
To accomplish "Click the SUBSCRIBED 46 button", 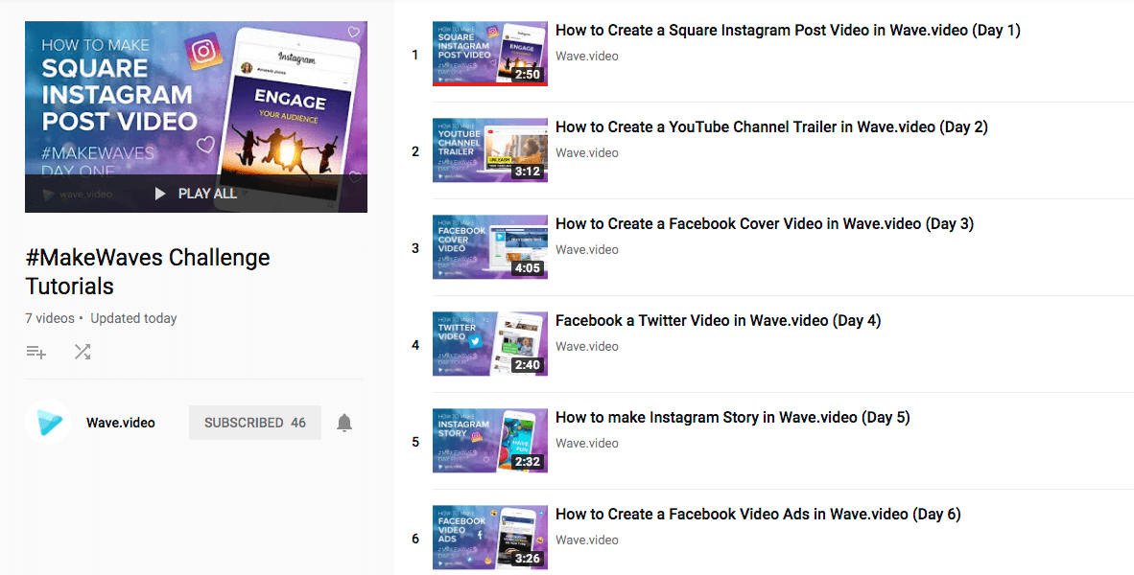I will tap(255, 423).
